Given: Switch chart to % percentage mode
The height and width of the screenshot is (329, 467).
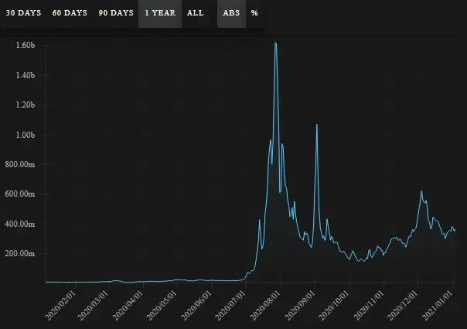Looking at the screenshot, I should tap(254, 13).
